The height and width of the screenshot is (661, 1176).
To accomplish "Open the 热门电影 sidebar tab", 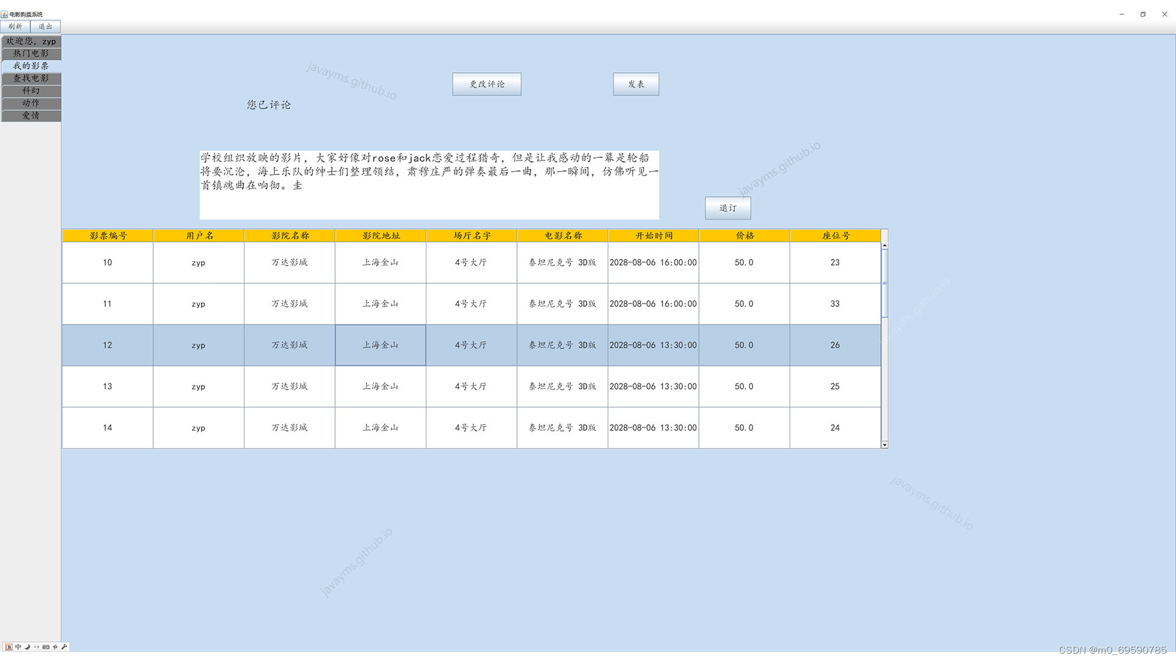I will [x=31, y=53].
